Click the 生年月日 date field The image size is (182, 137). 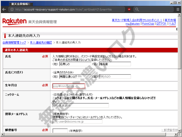pyautogui.click(x=69, y=86)
